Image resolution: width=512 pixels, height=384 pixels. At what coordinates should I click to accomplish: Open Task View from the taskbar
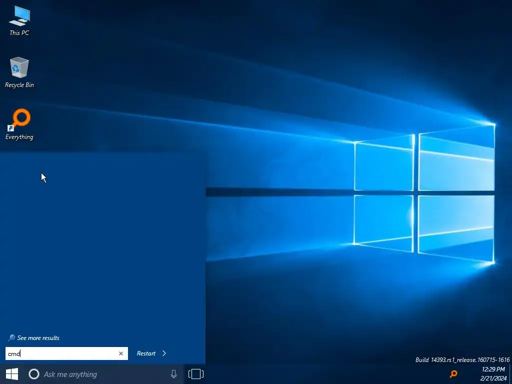click(x=196, y=374)
